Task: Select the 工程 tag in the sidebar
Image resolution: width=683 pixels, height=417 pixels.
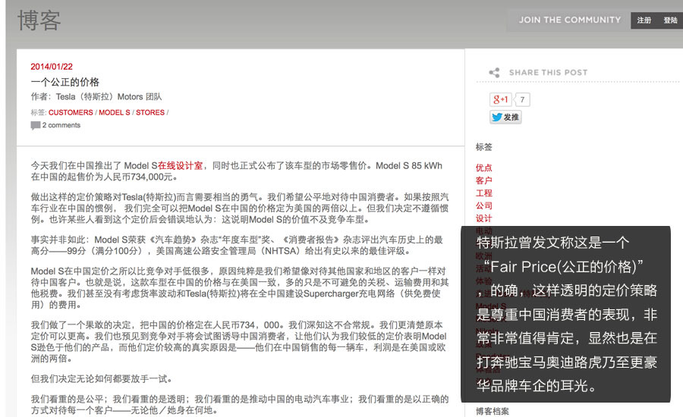Action: point(484,193)
